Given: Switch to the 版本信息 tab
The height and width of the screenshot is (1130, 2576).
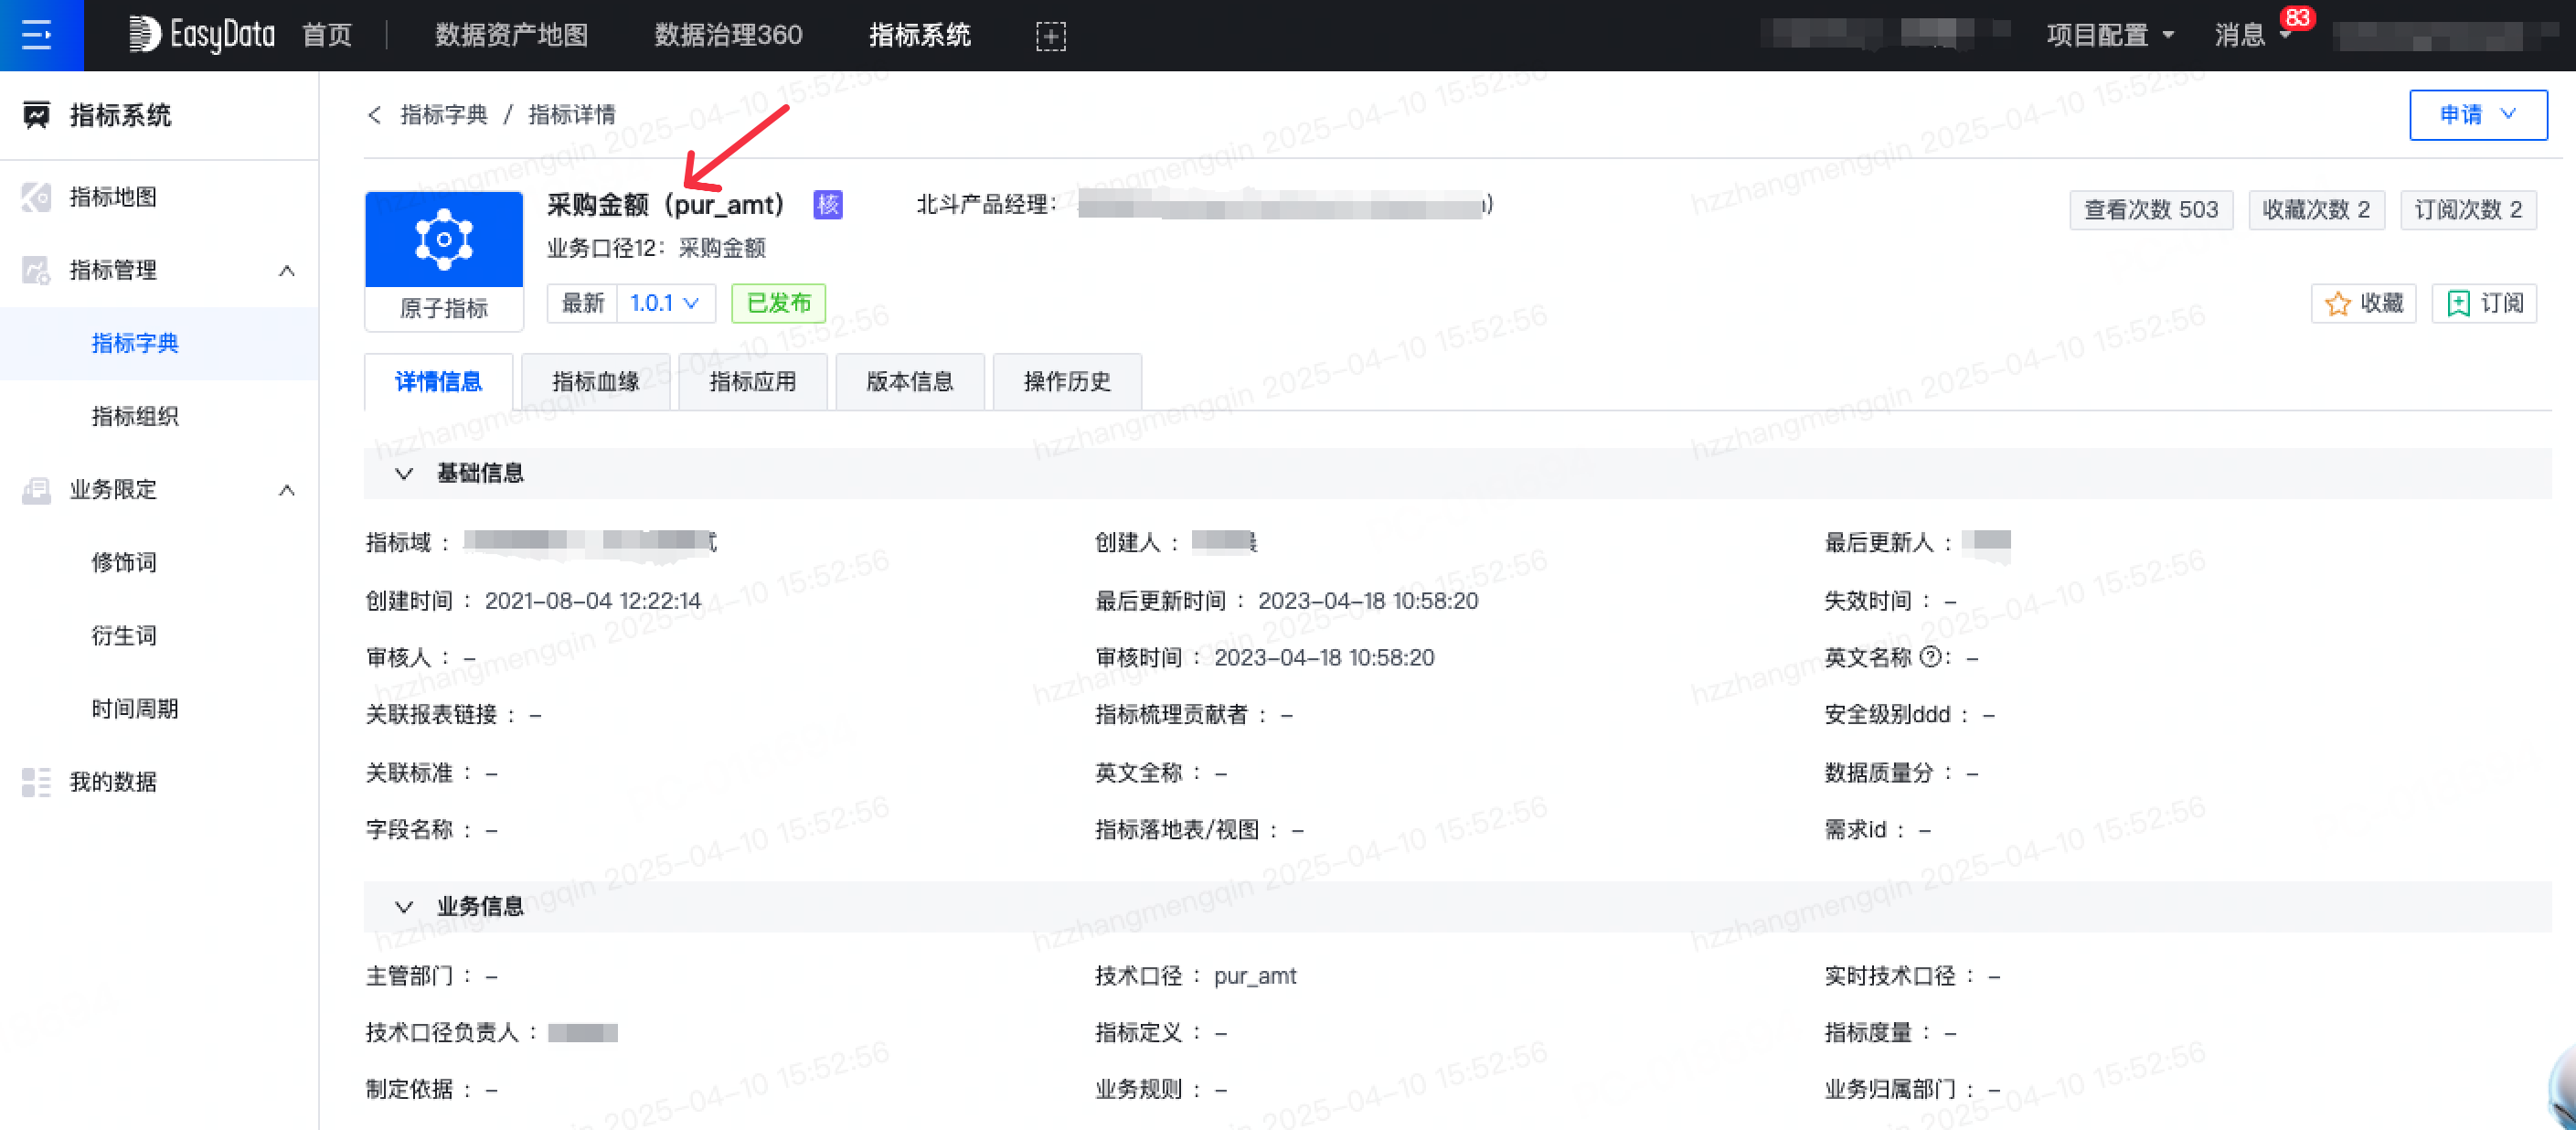Looking at the screenshot, I should pos(909,382).
